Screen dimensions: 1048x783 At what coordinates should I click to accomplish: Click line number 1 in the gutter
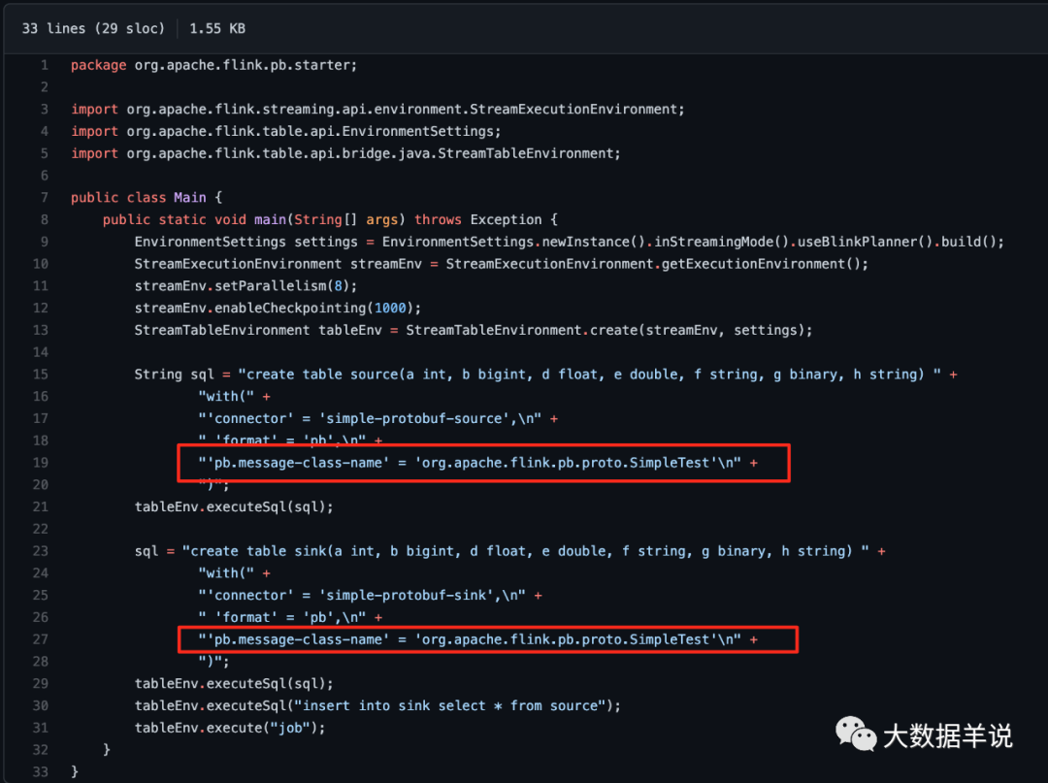pyautogui.click(x=44, y=65)
